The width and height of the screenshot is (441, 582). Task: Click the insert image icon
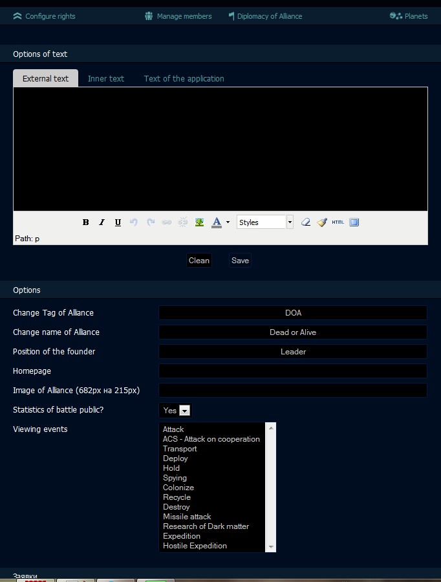[199, 222]
